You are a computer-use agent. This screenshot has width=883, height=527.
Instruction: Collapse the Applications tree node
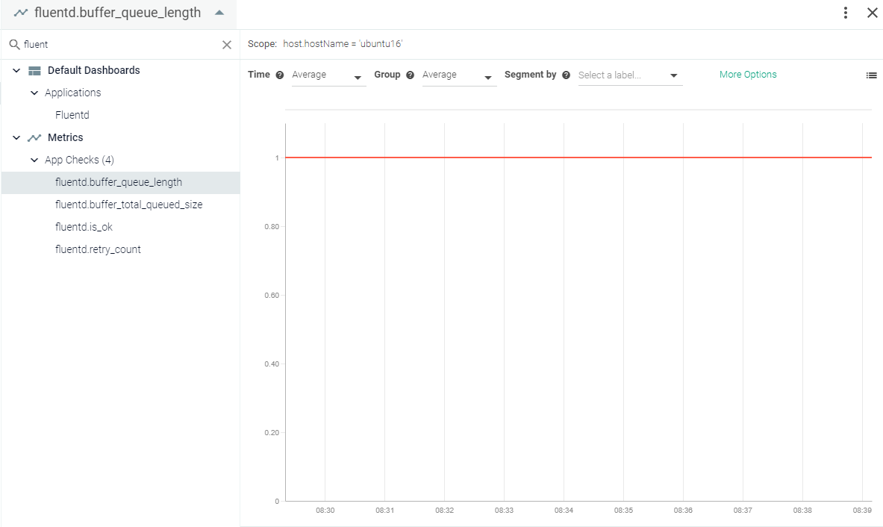click(x=34, y=93)
